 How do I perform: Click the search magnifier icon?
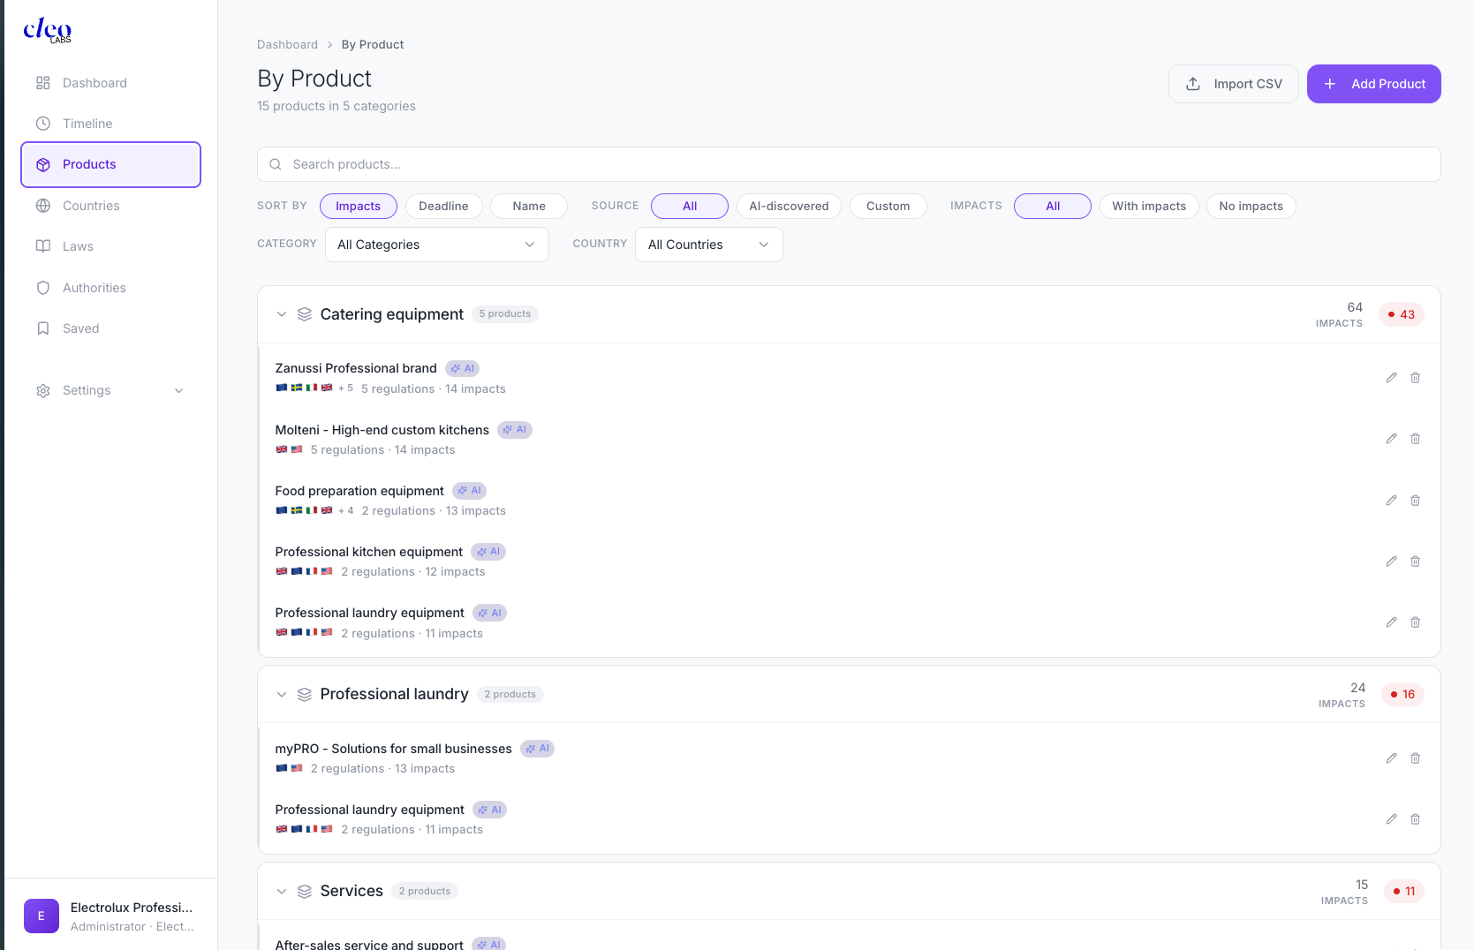click(x=276, y=164)
